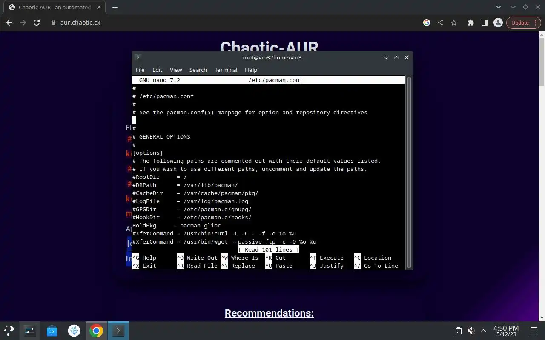Open Chrome extensions puzzle icon
This screenshot has height=340, width=545.
(470, 23)
